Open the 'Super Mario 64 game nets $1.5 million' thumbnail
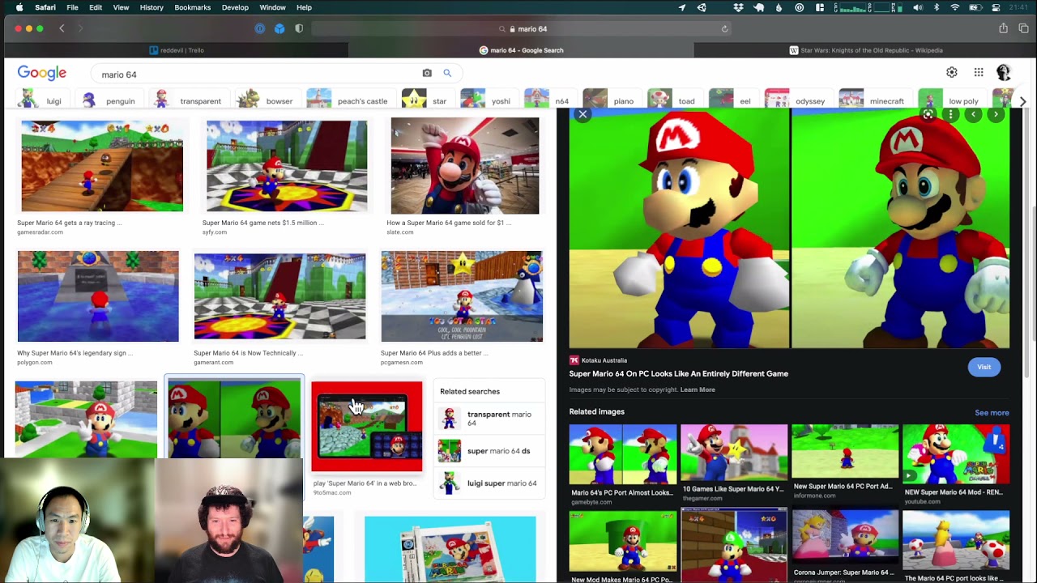Image resolution: width=1037 pixels, height=583 pixels. 287,166
